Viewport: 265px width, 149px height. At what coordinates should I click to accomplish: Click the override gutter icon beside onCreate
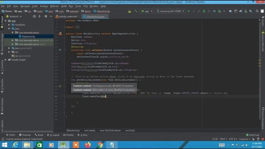60,50
